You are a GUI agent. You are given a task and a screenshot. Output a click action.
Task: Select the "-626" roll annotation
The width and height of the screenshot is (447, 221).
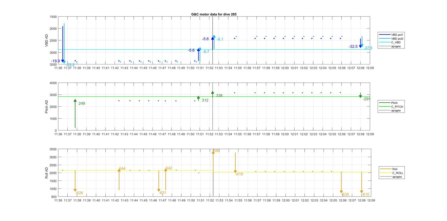(x=79, y=193)
